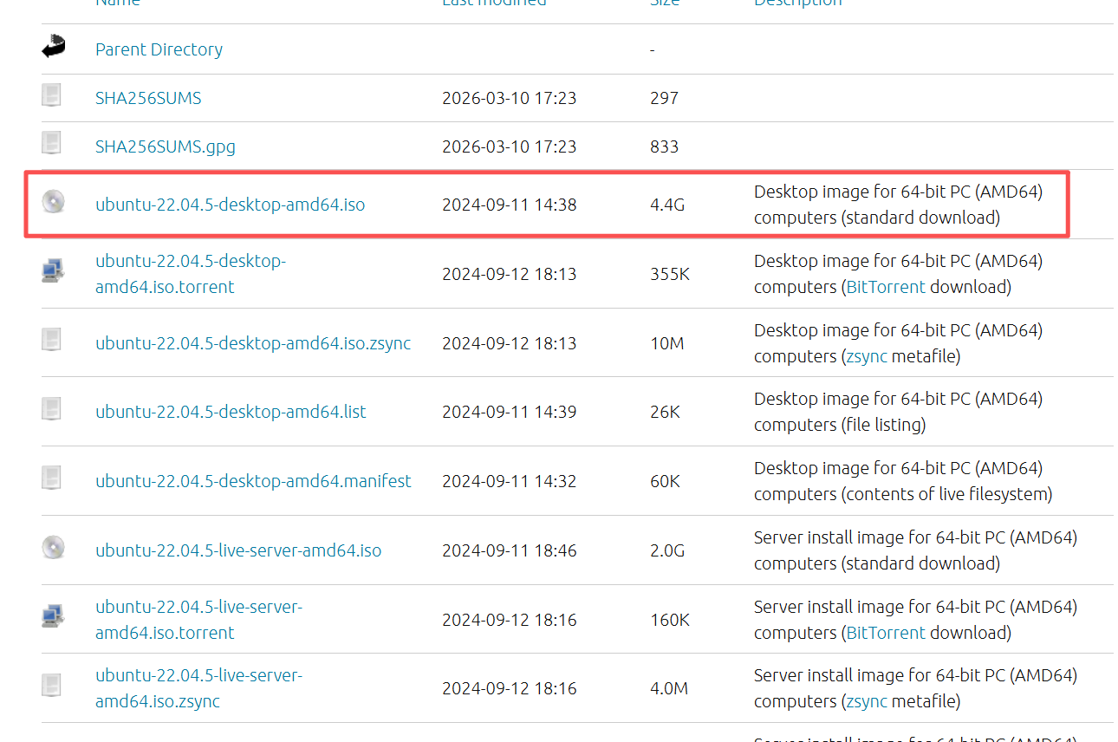Open the SHA256SUMS file link

pyautogui.click(x=148, y=98)
